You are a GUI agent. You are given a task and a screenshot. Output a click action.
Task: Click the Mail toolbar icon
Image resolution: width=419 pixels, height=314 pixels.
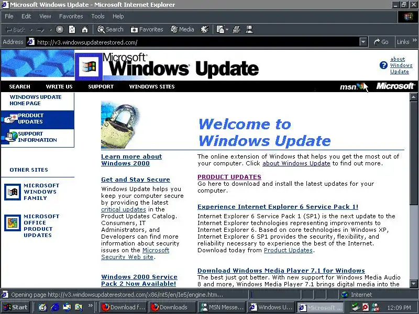point(220,29)
